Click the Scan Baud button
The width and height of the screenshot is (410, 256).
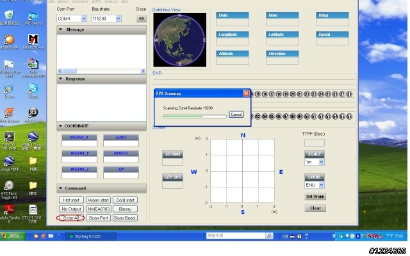pyautogui.click(x=126, y=218)
